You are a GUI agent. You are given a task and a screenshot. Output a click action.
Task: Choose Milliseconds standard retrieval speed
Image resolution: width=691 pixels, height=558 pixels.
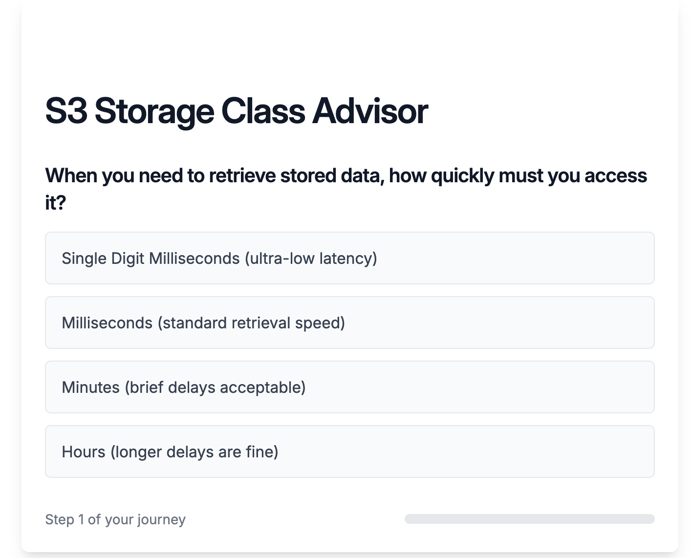click(x=350, y=322)
